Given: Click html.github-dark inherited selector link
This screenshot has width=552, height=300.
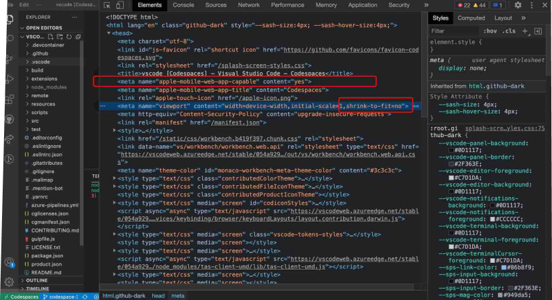Looking at the screenshot, I should tap(497, 86).
